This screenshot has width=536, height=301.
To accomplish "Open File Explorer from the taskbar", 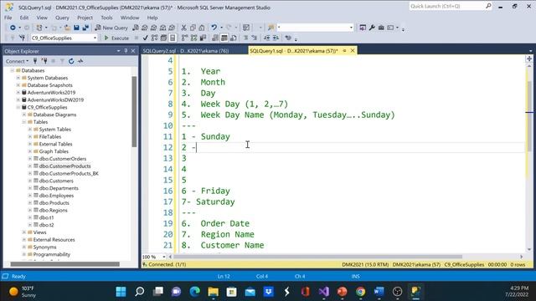I will click(x=213, y=292).
